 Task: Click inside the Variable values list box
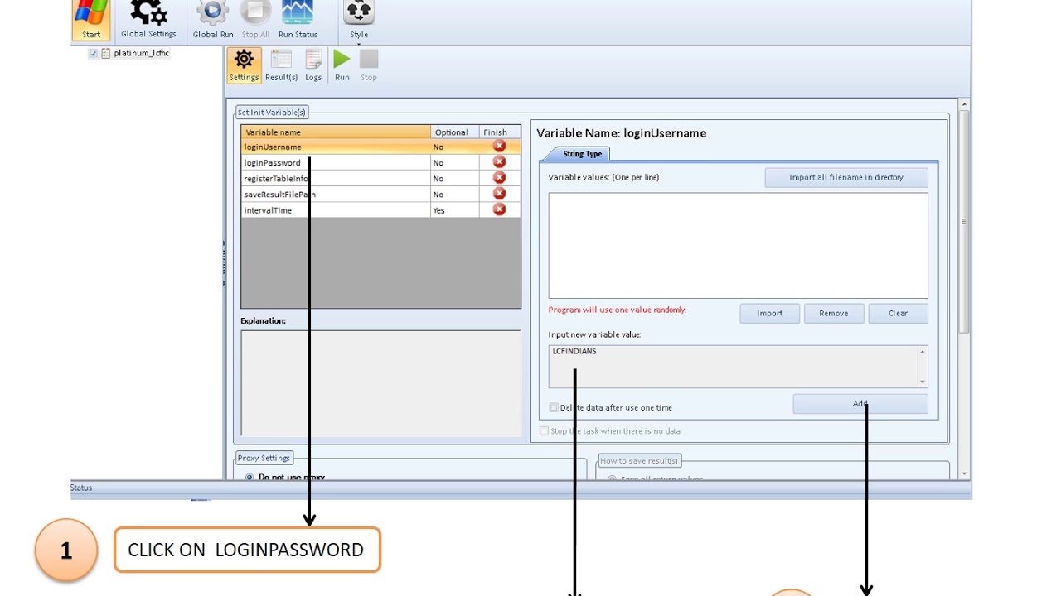coord(738,245)
